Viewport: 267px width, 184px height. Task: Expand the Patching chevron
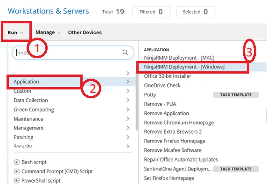128,137
